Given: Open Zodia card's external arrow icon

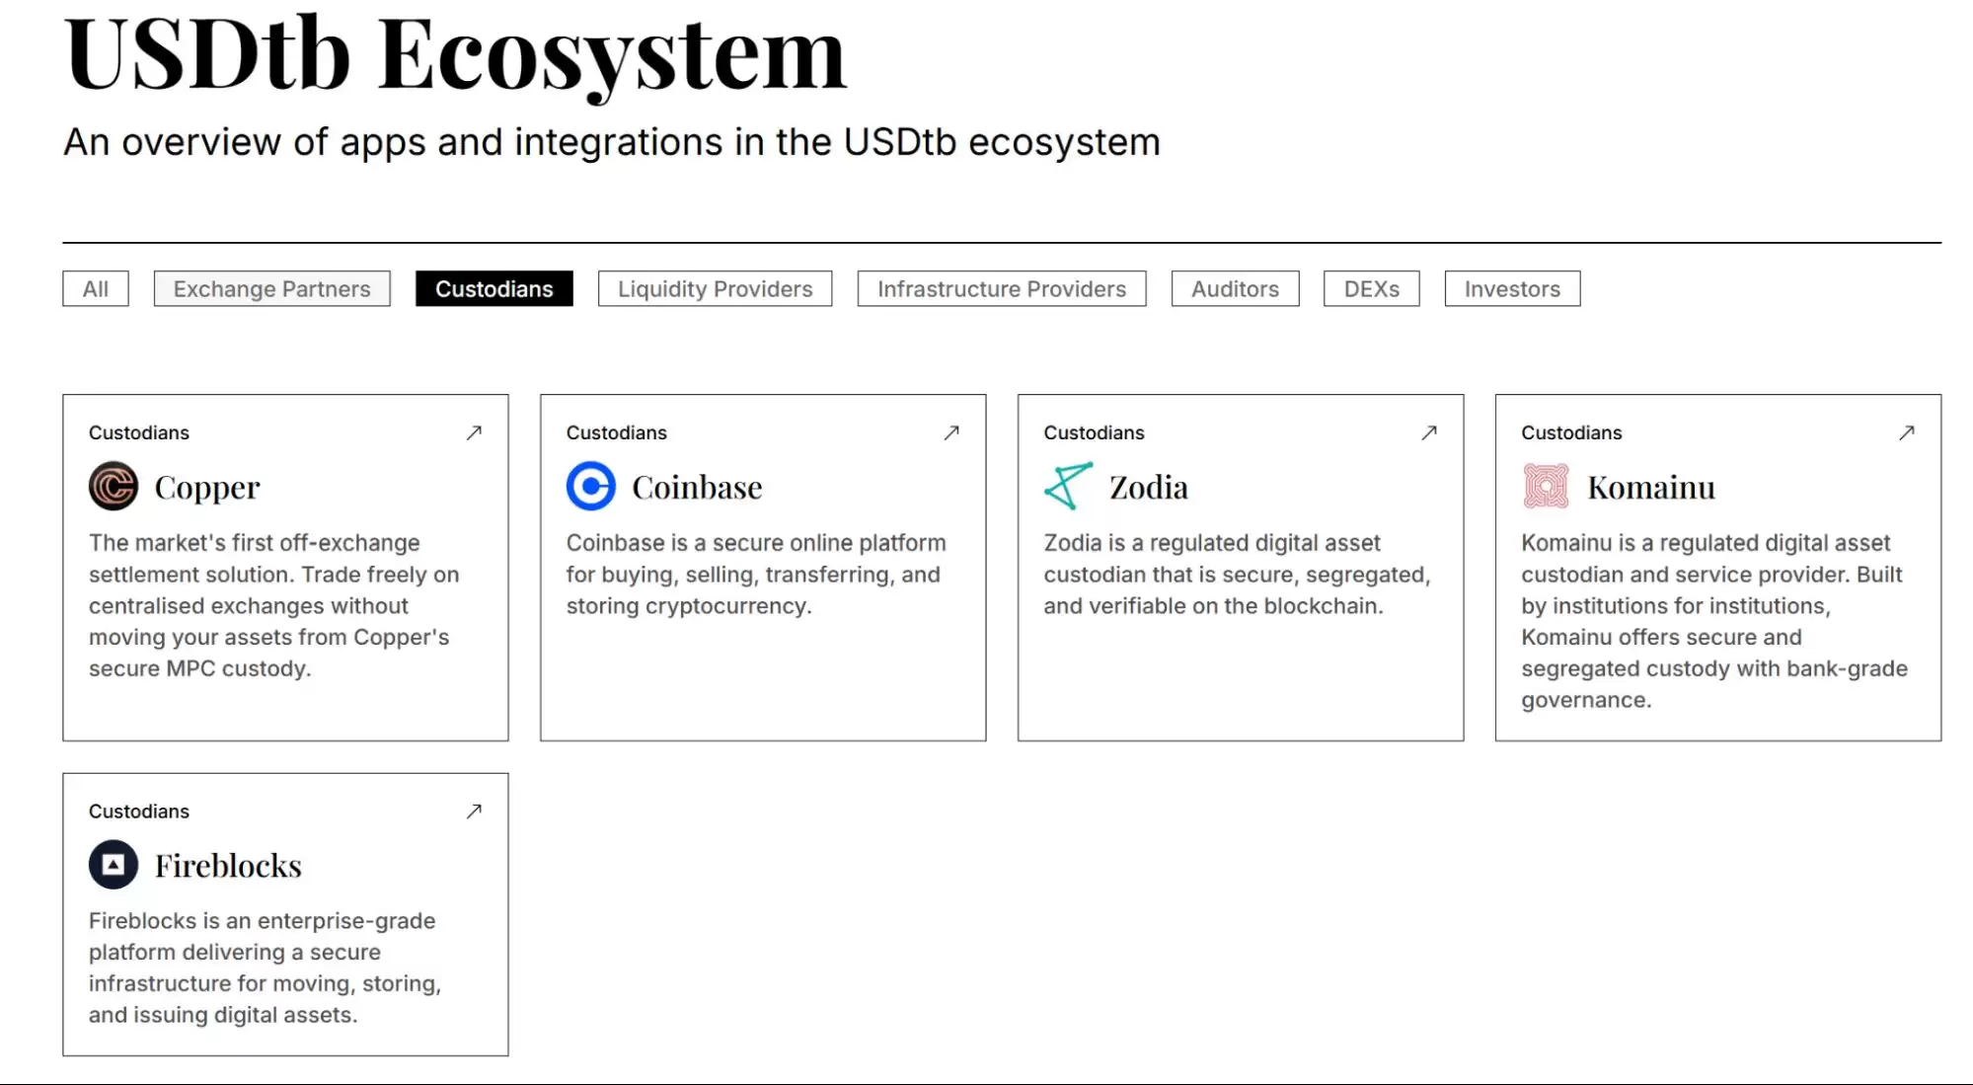Looking at the screenshot, I should pyautogui.click(x=1429, y=432).
